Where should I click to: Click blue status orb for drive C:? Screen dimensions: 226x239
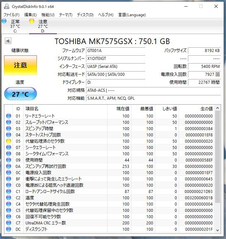click(x=4, y=21)
